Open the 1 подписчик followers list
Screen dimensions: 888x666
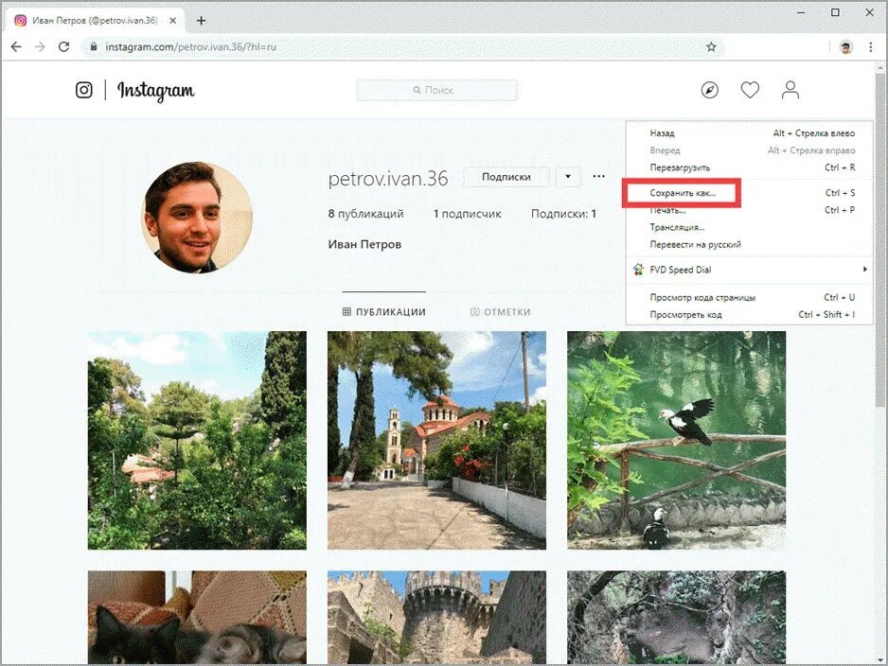tap(468, 214)
